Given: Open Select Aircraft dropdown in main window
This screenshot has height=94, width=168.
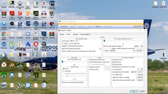Looking at the screenshot, I should pyautogui.click(x=138, y=26).
